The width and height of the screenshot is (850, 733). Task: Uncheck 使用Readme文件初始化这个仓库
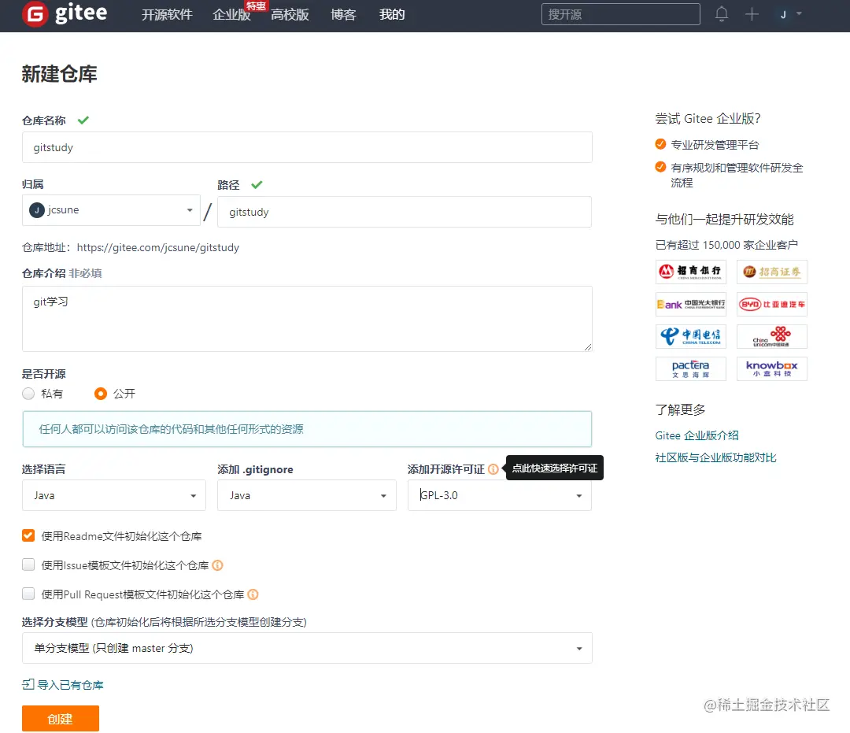point(28,535)
